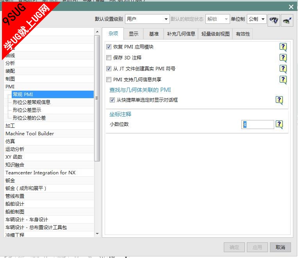Click scroll up arrow of category list
Screen dimensions: 298x258
(x=97, y=32)
